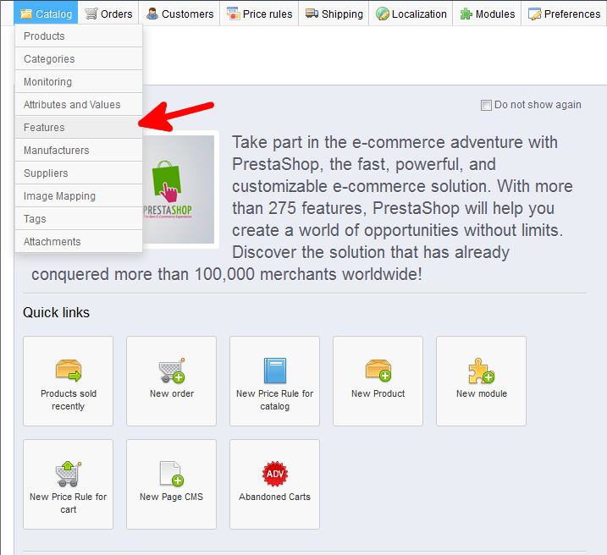
Task: Open Attachments menu entry
Action: (x=79, y=241)
